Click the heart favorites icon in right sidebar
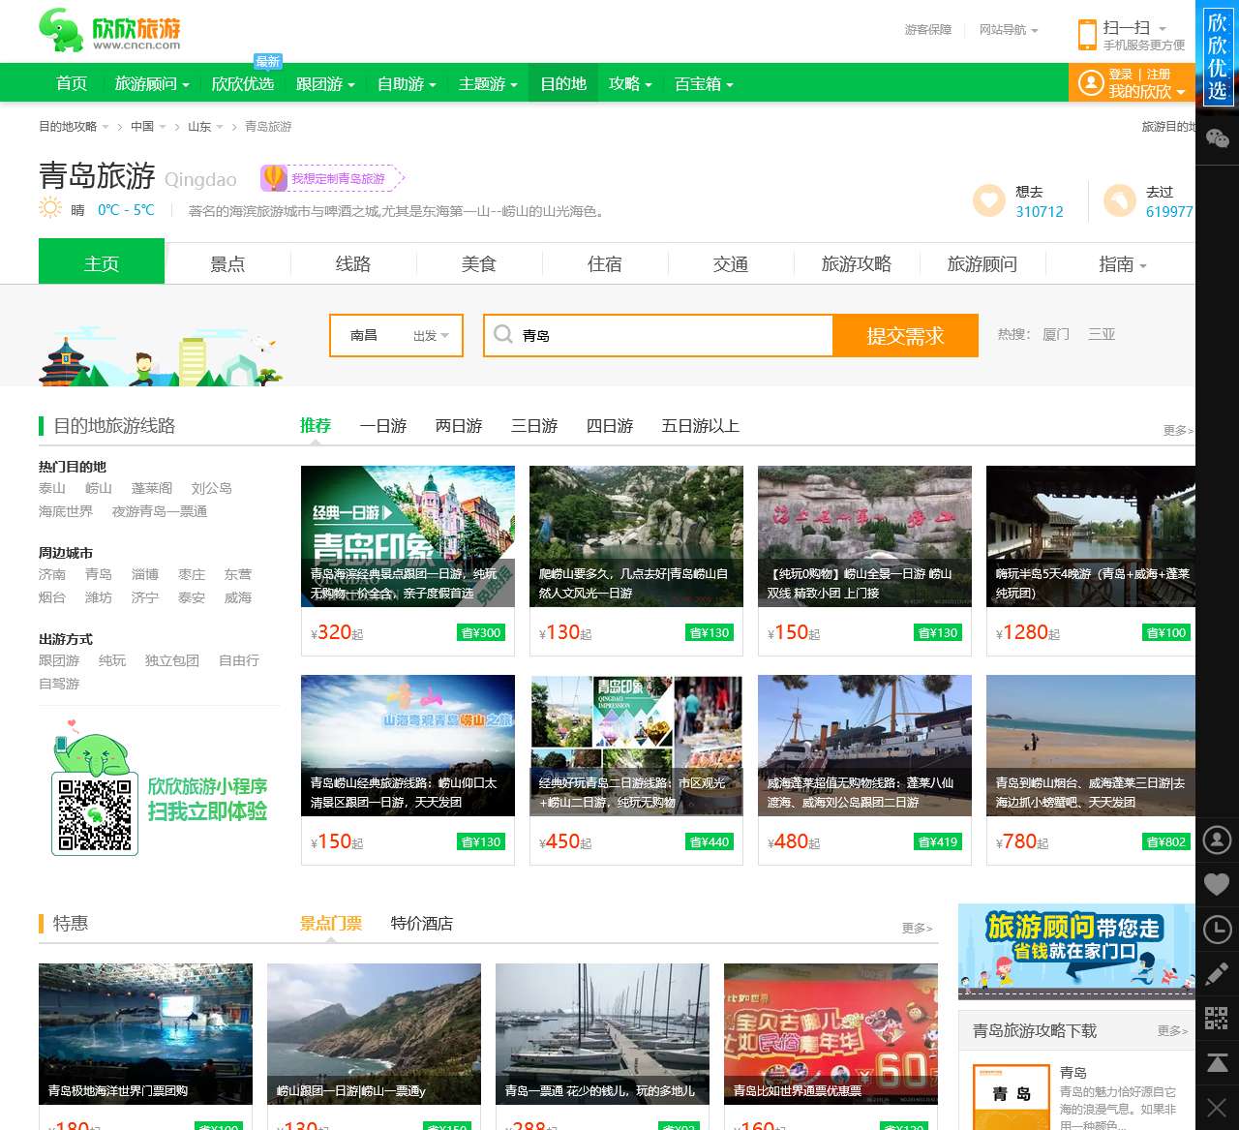The width and height of the screenshot is (1239, 1130). (x=1218, y=883)
